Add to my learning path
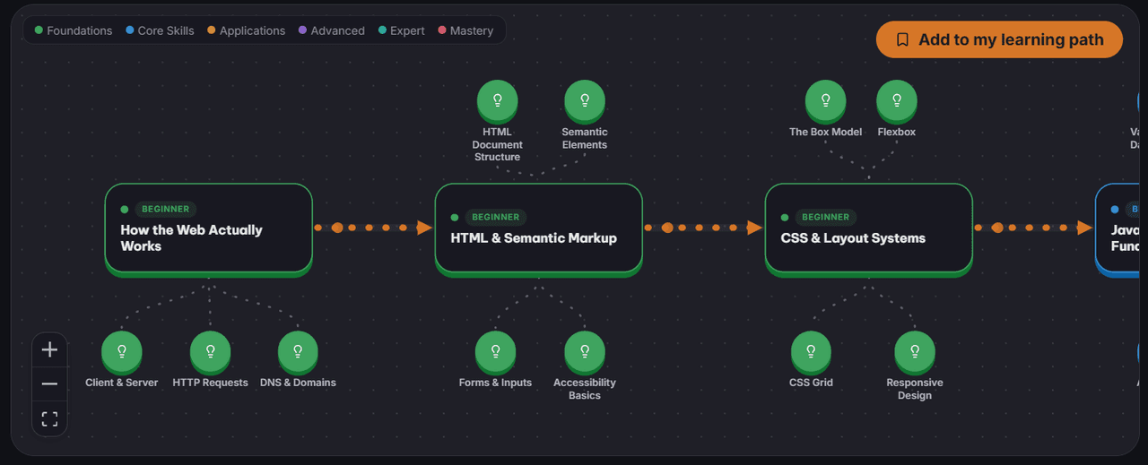Screen dimensions: 1148x465 (999, 39)
